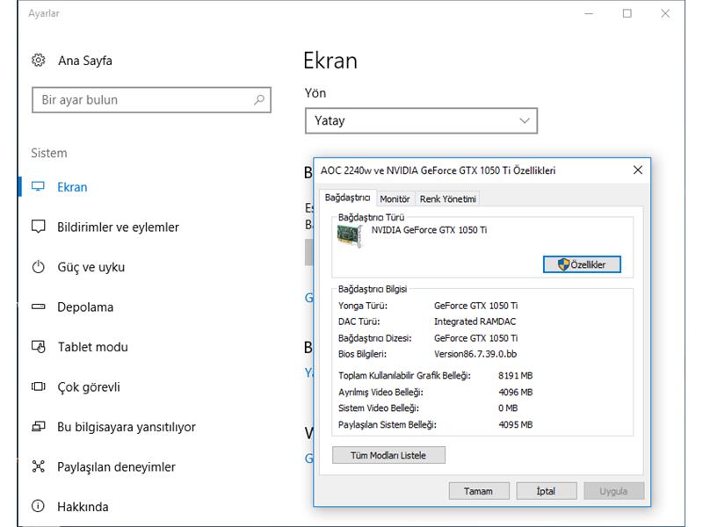Viewport: 703px width, 527px height.
Task: Click the graphics adapter card icon
Action: tap(349, 235)
